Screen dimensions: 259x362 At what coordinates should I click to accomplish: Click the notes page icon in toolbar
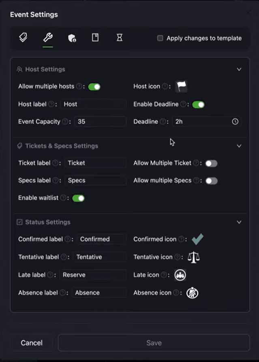[x=95, y=37]
